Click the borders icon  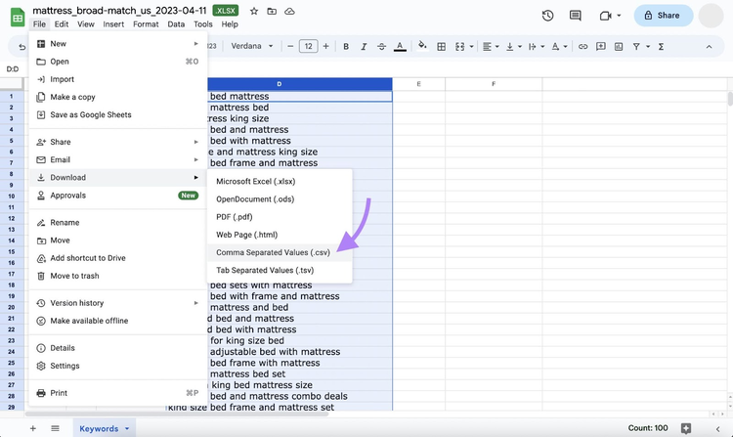click(x=441, y=46)
